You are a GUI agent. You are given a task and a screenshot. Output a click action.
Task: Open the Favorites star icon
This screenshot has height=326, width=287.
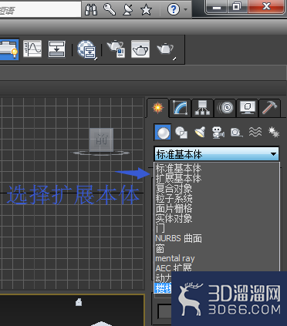146,10
